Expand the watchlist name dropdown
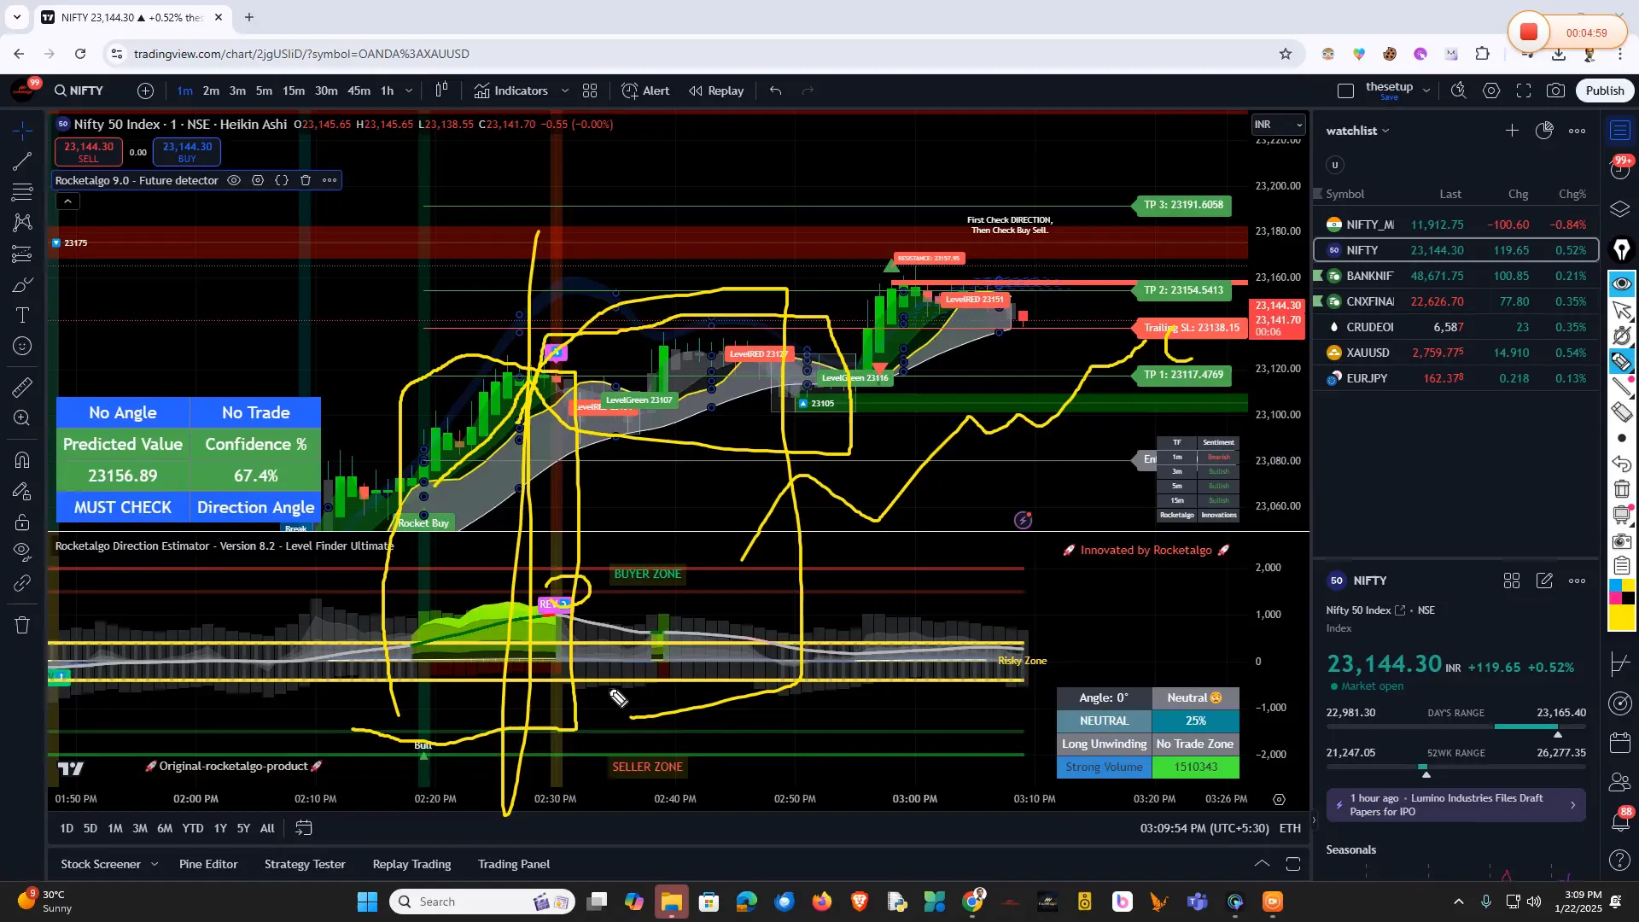 click(x=1385, y=131)
